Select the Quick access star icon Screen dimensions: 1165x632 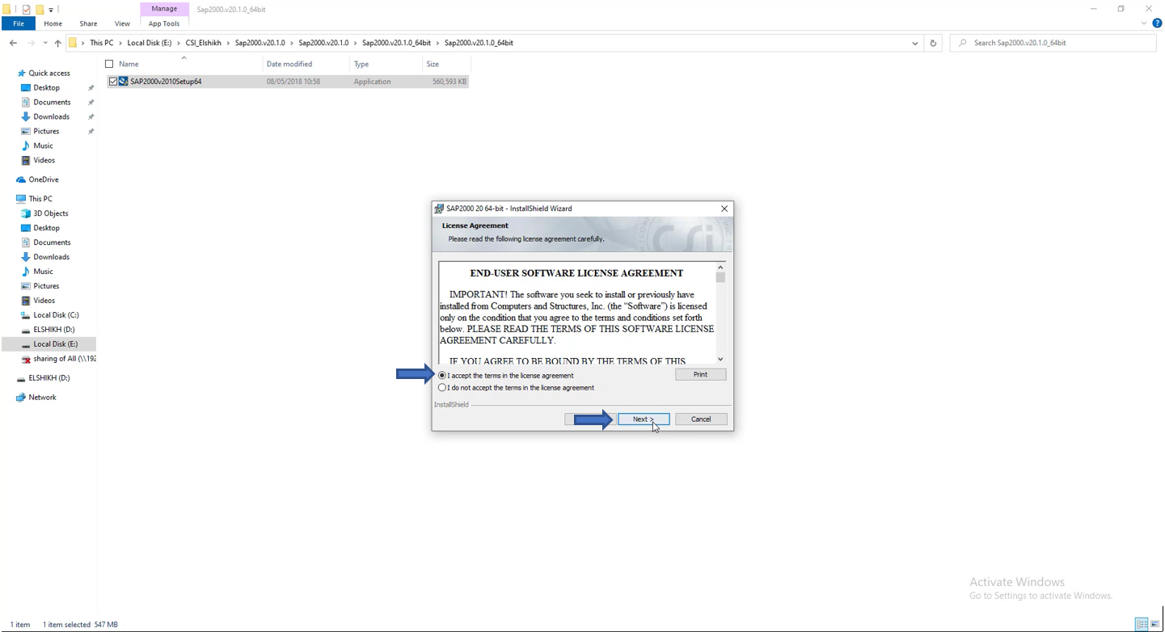pyautogui.click(x=21, y=73)
